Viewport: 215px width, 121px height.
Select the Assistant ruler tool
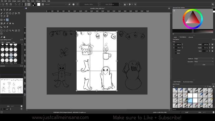(x=1, y=27)
